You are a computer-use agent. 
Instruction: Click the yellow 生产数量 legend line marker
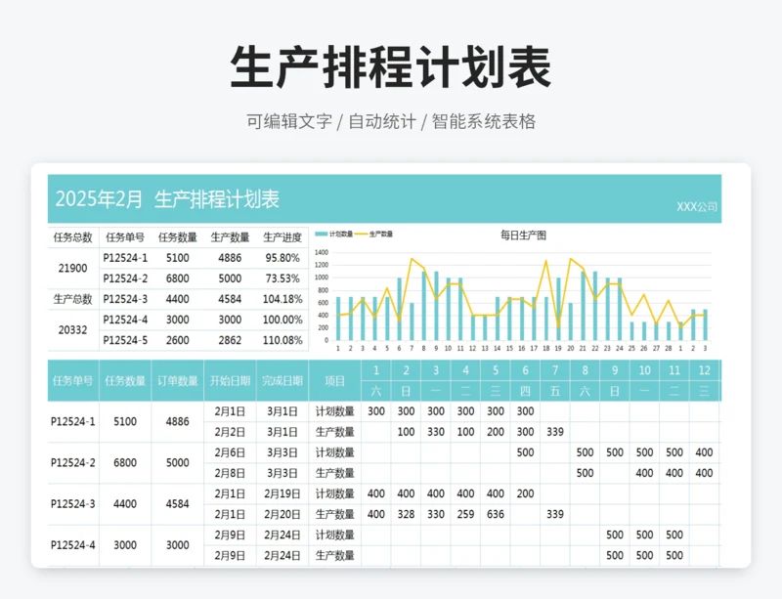pos(361,234)
